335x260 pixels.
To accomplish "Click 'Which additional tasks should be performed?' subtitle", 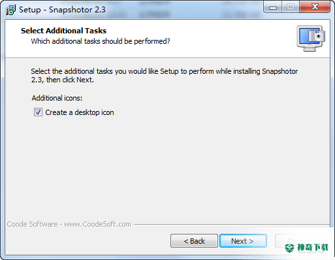I will [101, 41].
